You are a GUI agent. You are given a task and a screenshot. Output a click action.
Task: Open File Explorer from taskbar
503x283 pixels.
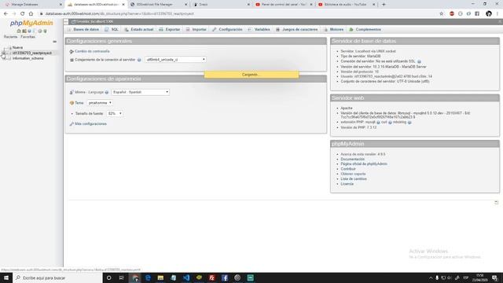[160, 277]
